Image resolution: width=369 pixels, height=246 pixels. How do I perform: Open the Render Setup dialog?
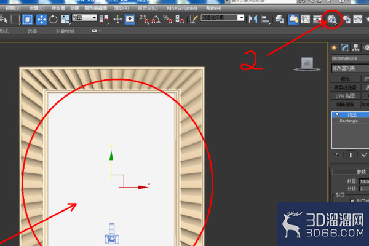coord(347,19)
